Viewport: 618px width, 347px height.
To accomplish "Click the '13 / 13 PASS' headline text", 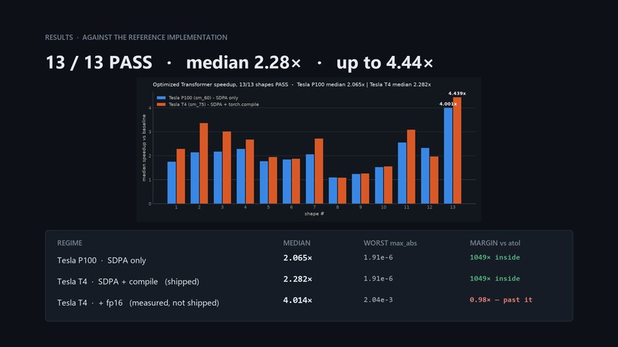I will coord(99,62).
